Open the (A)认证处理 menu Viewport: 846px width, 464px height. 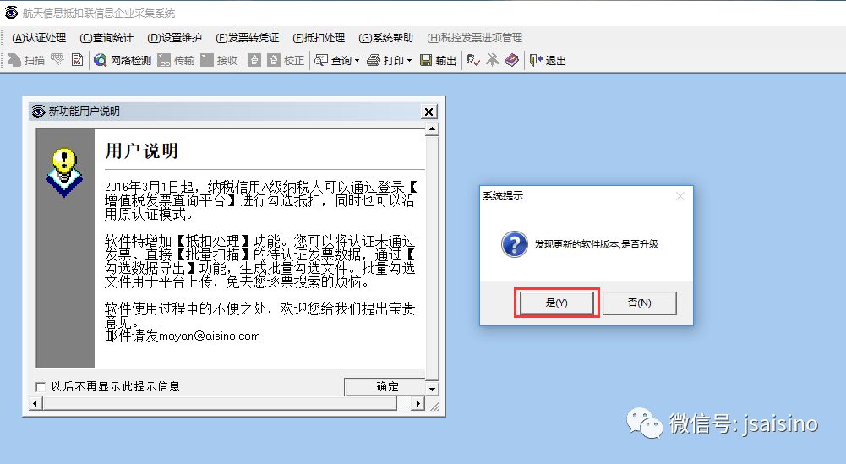[39, 38]
